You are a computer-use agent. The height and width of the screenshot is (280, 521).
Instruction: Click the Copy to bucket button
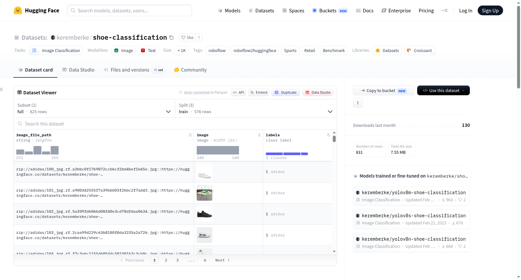[384, 90]
